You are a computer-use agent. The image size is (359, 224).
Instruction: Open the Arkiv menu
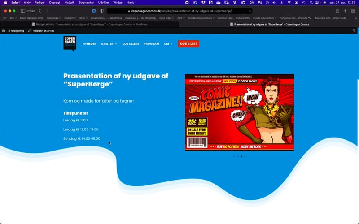27,3
